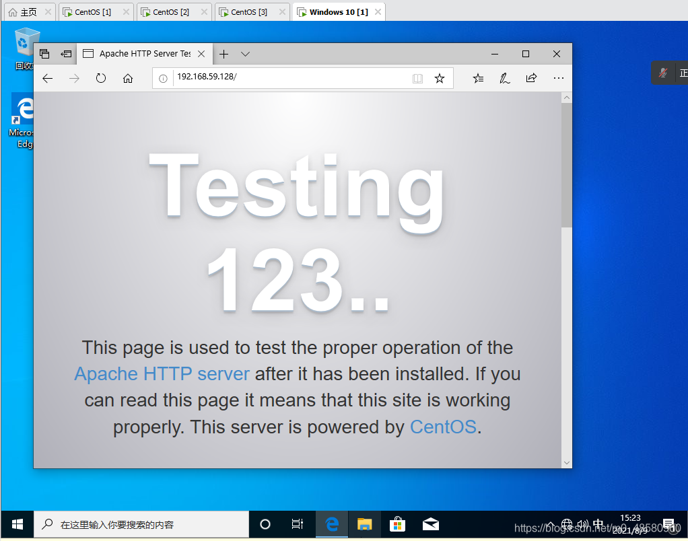Open Edge settings and more menu
The image size is (688, 541).
[558, 78]
